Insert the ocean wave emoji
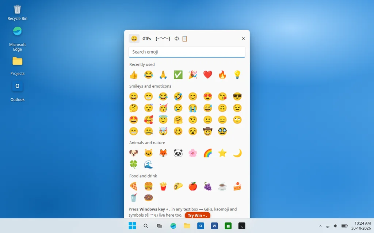The image size is (374, 233). tap(148, 165)
